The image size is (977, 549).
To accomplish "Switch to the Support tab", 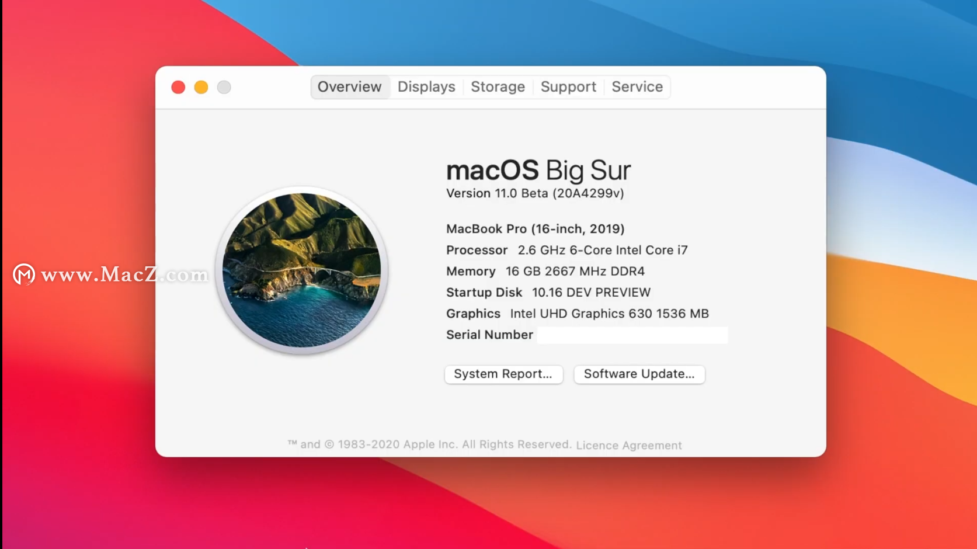I will point(568,87).
